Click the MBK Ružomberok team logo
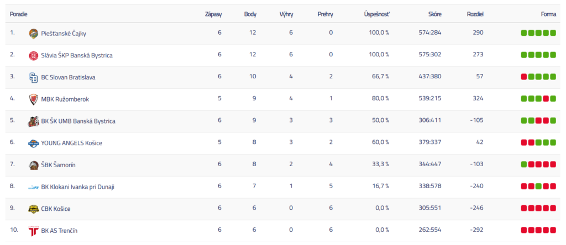Screen dimensions: 566x245 33,99
